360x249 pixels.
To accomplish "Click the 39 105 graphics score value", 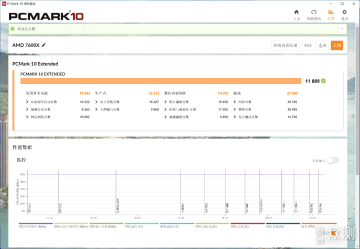I will tap(292, 101).
